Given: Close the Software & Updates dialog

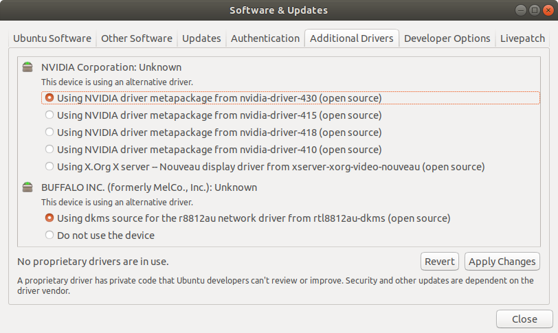Looking at the screenshot, I should [524, 319].
